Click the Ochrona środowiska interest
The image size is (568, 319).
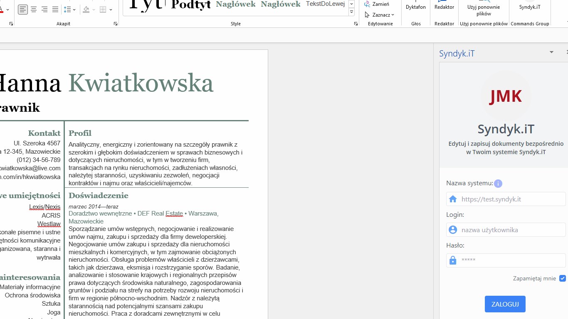pyautogui.click(x=32, y=295)
